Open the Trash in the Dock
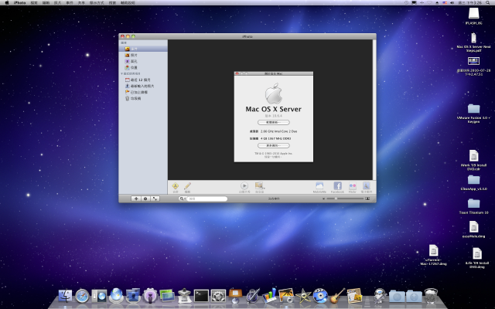495x309 pixels. click(x=431, y=296)
